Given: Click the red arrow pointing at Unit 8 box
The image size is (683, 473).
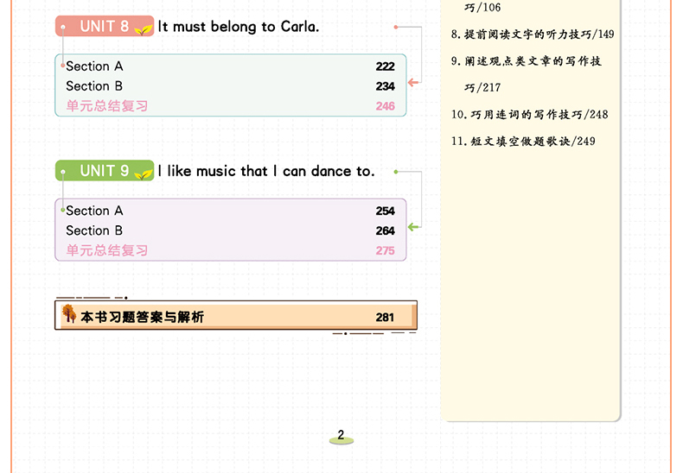Looking at the screenshot, I should 413,83.
